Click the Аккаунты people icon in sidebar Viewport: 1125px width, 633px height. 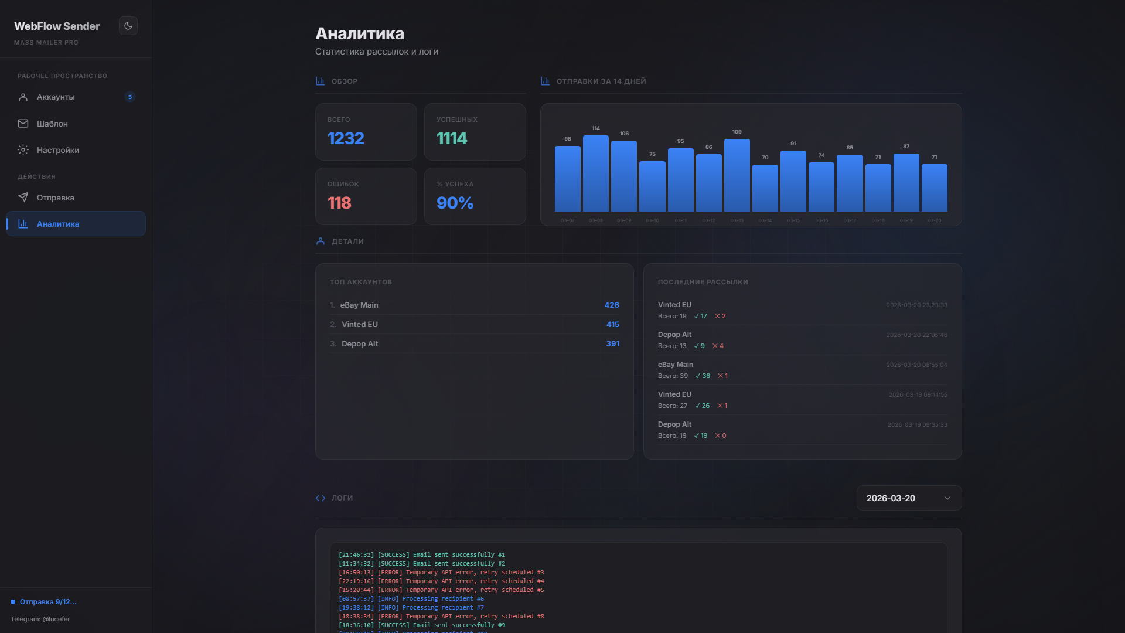click(x=23, y=97)
